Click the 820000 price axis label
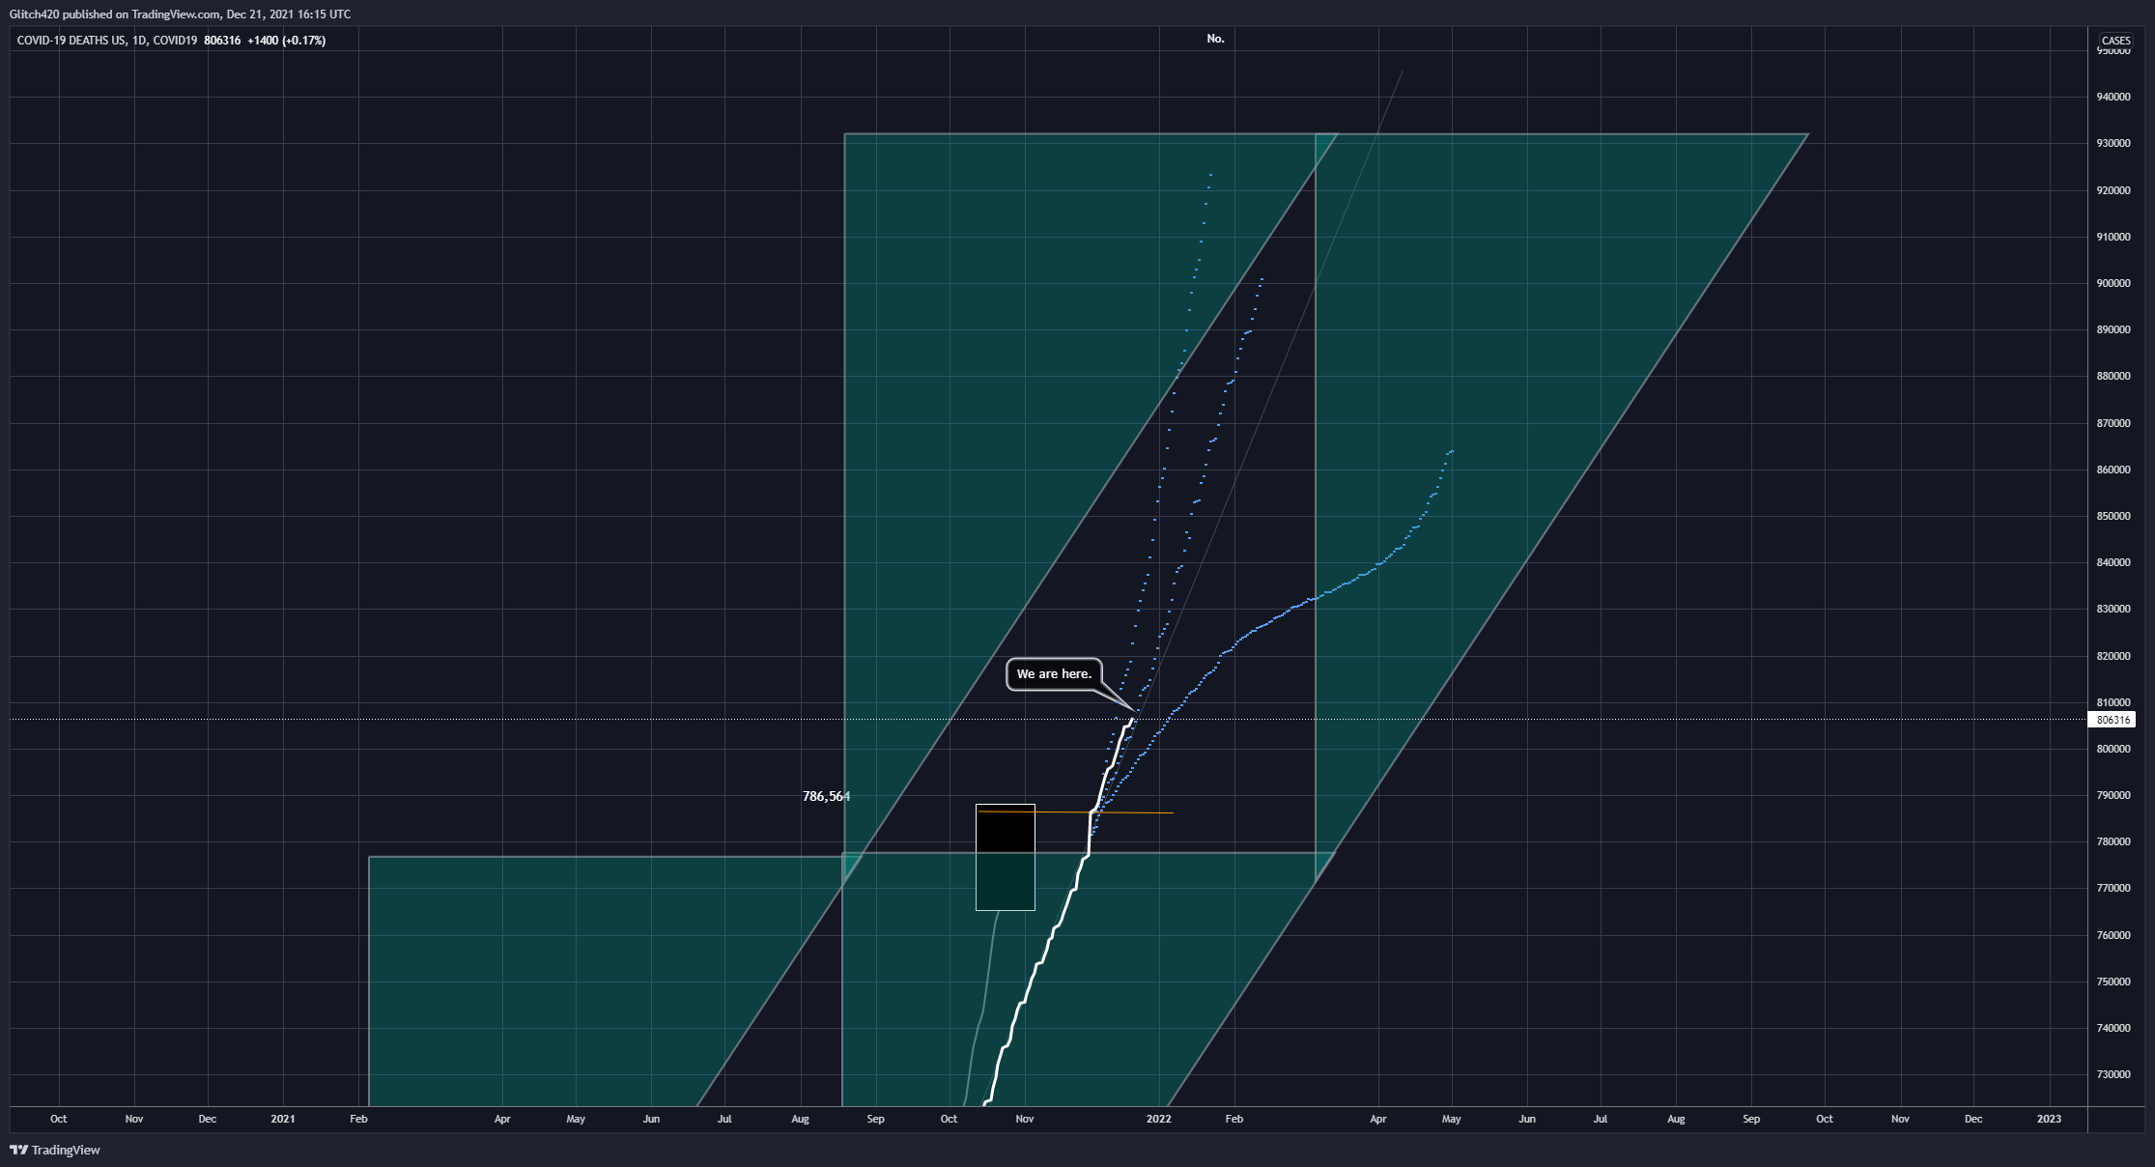Image resolution: width=2155 pixels, height=1167 pixels. pos(2112,656)
